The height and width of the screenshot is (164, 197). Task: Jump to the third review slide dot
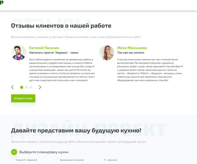(x=31, y=87)
